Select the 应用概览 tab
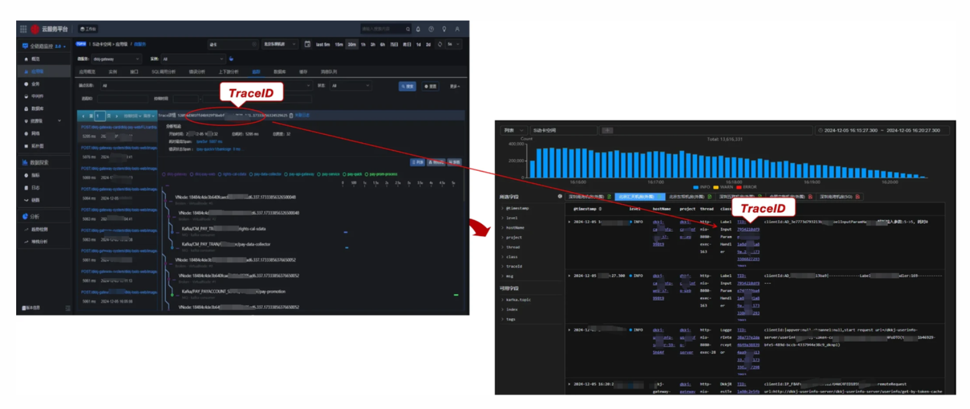970x409 pixels. click(x=88, y=71)
